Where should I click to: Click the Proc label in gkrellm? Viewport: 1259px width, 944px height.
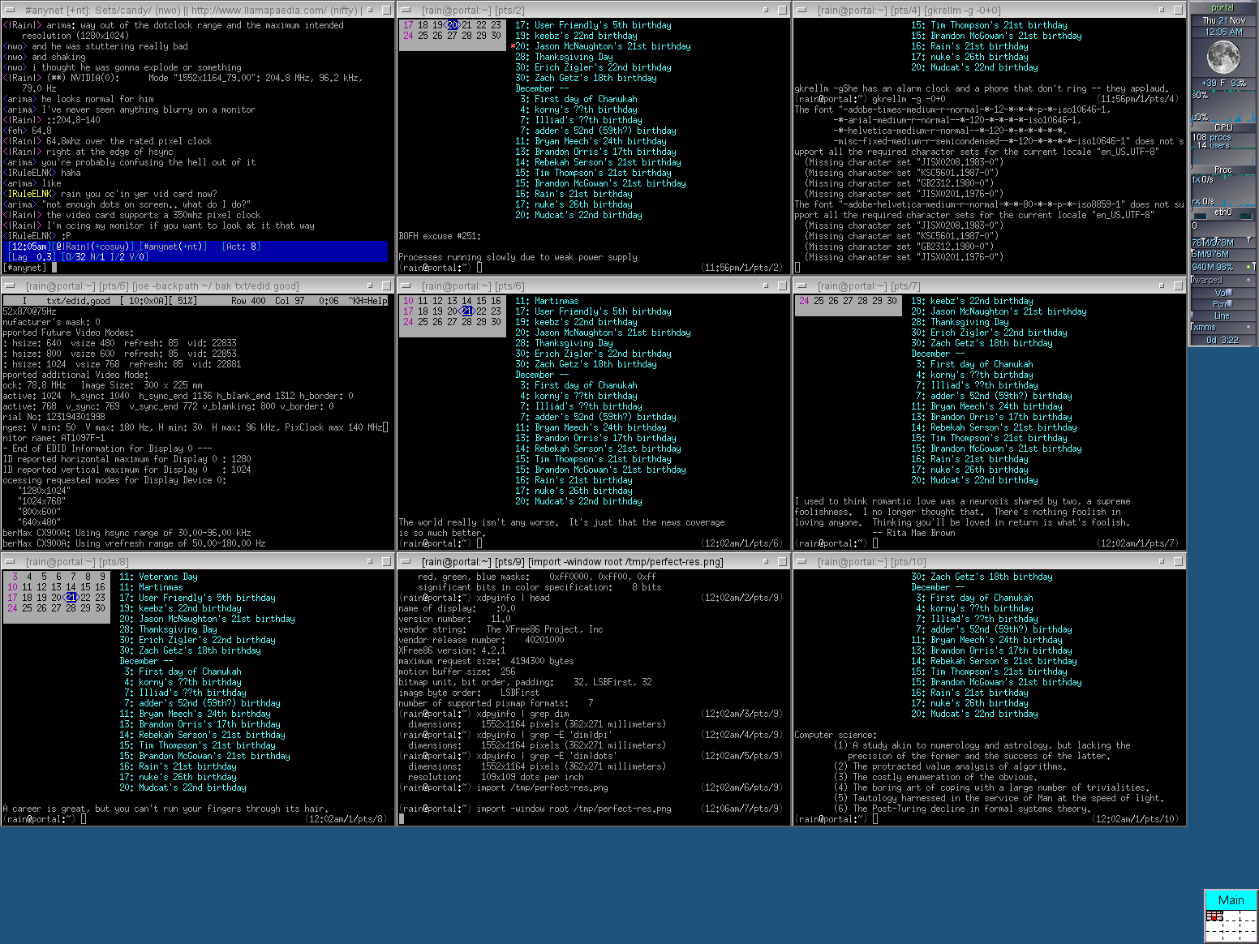point(1223,169)
